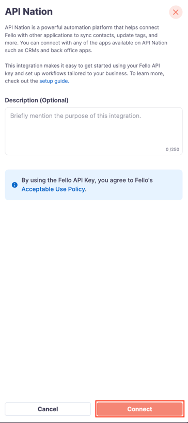The image size is (188, 423).
Task: Open the setup guide link
Action: point(54,81)
